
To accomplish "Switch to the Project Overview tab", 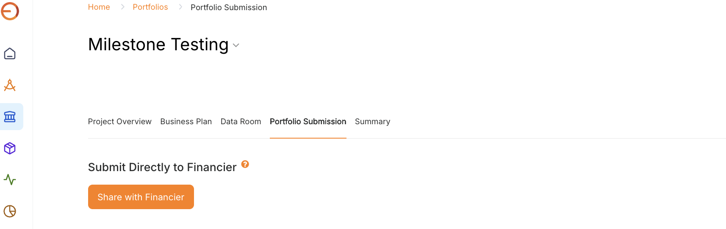I will click(x=119, y=122).
